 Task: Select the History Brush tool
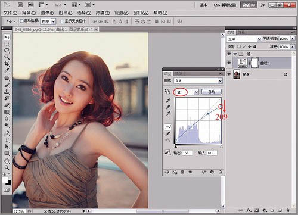7,98
